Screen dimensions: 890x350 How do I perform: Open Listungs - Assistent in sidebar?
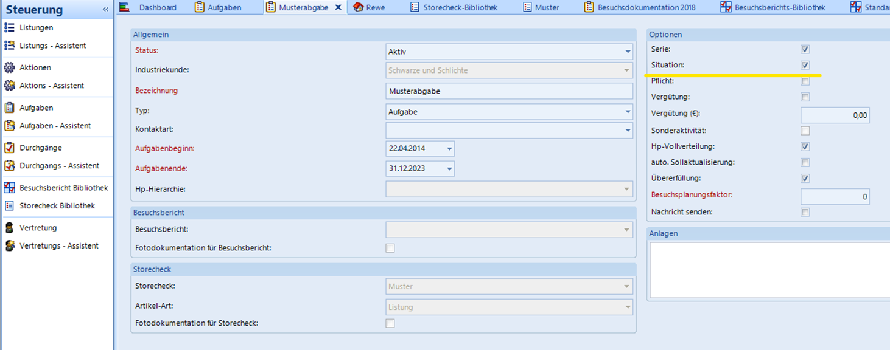click(52, 46)
